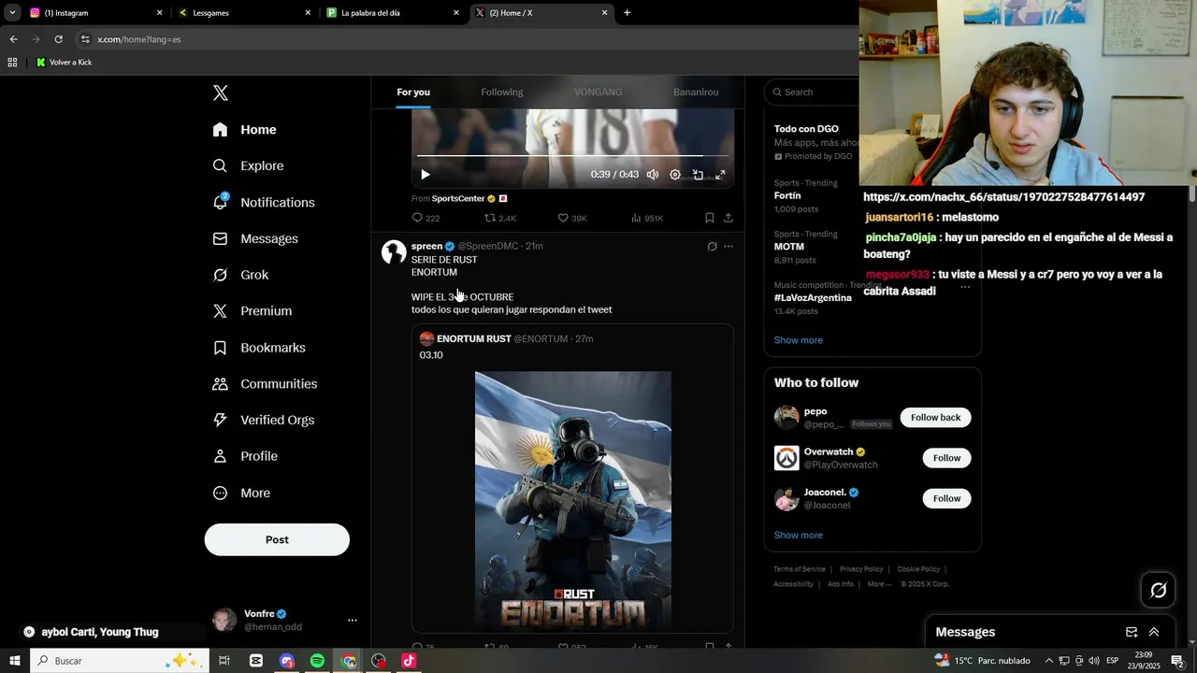Open the browser tab search dropdown
Image resolution: width=1197 pixels, height=673 pixels.
click(x=12, y=13)
